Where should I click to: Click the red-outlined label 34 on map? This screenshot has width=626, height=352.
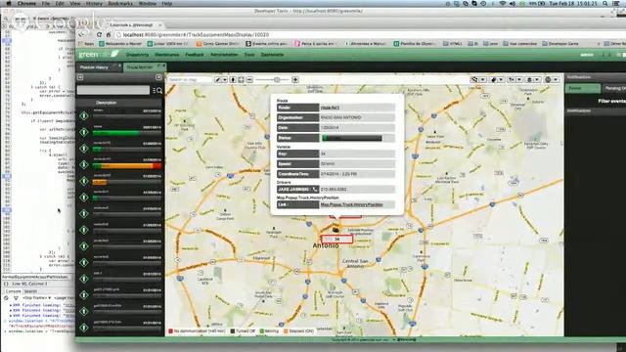337,239
